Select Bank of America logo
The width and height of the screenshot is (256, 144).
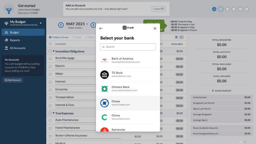pos(104,60)
